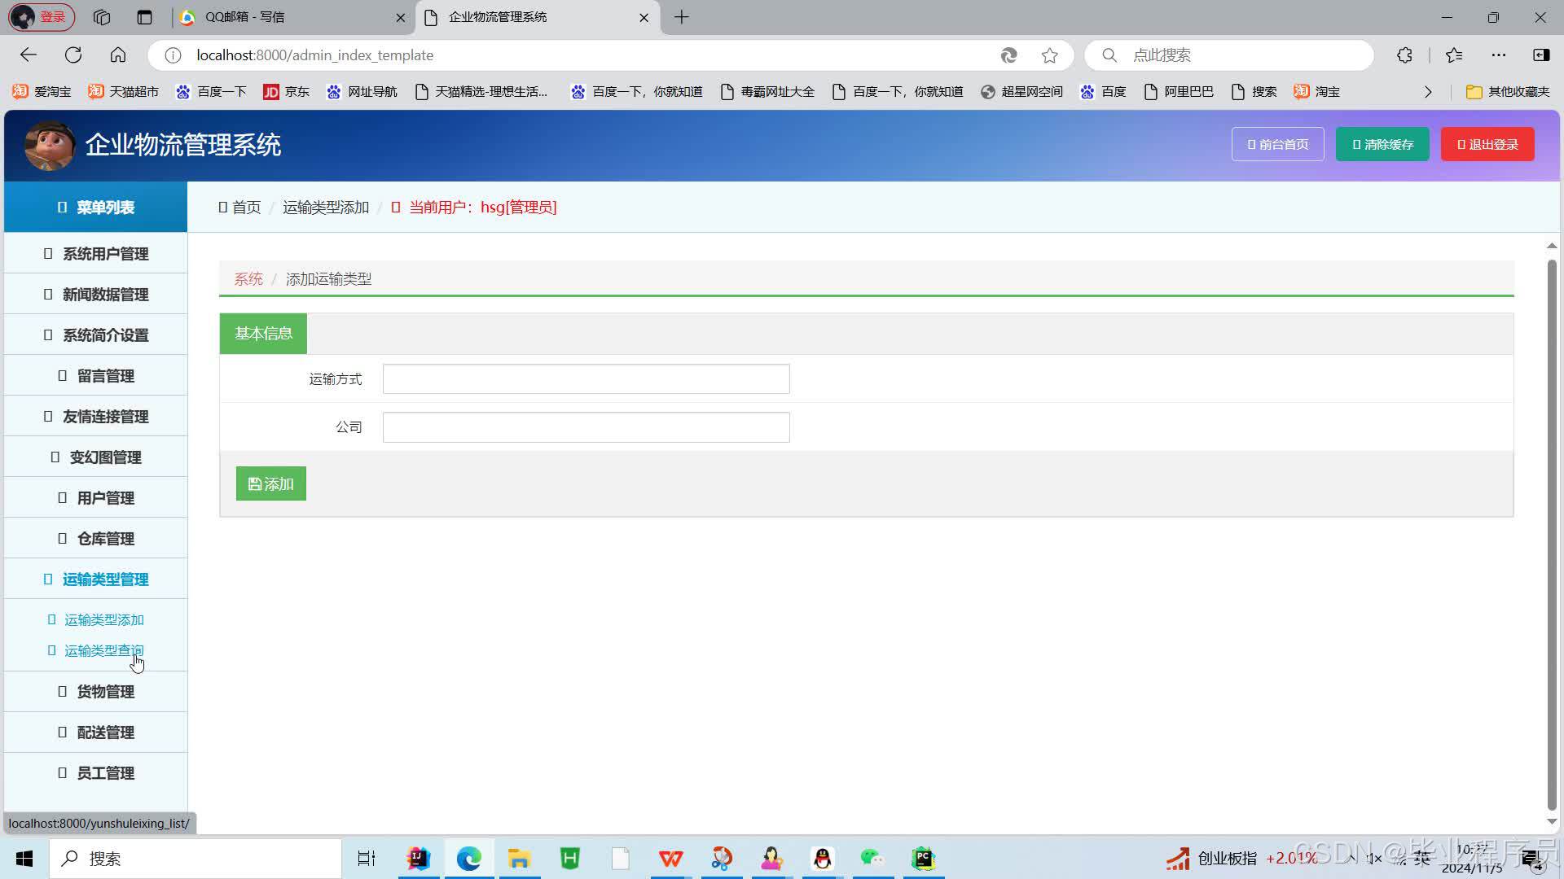This screenshot has width=1564, height=879.
Task: Click the favorite star icon in address bar
Action: click(x=1049, y=55)
